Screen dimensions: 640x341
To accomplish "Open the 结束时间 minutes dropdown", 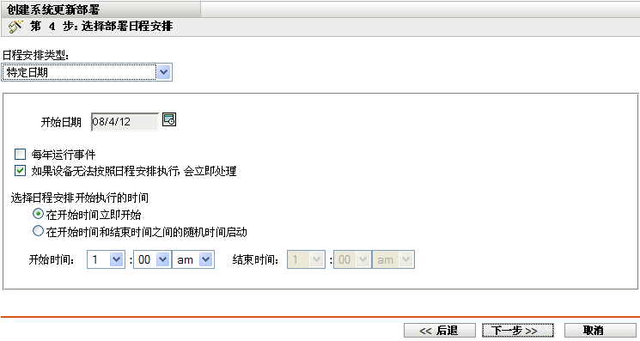I will click(x=352, y=259).
